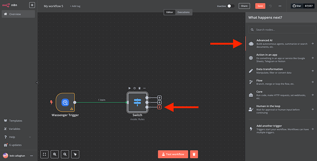Click the zoom in magnifier icon
Image resolution: width=317 pixels, height=161 pixels.
tap(55, 154)
